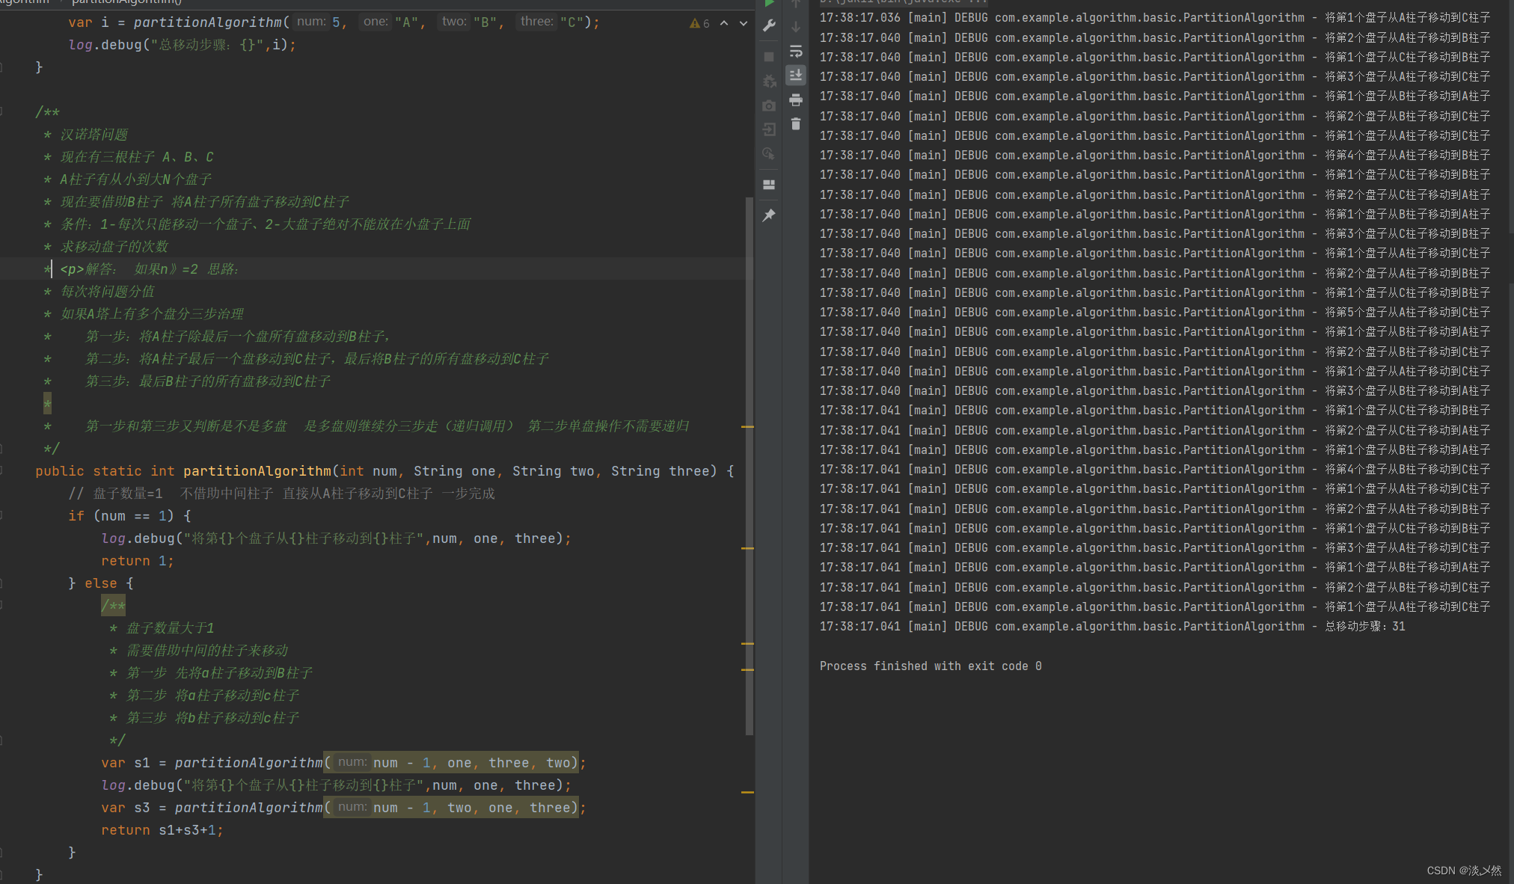
Task: Click the '汉诺塔问题' comment line
Action: pos(94,135)
